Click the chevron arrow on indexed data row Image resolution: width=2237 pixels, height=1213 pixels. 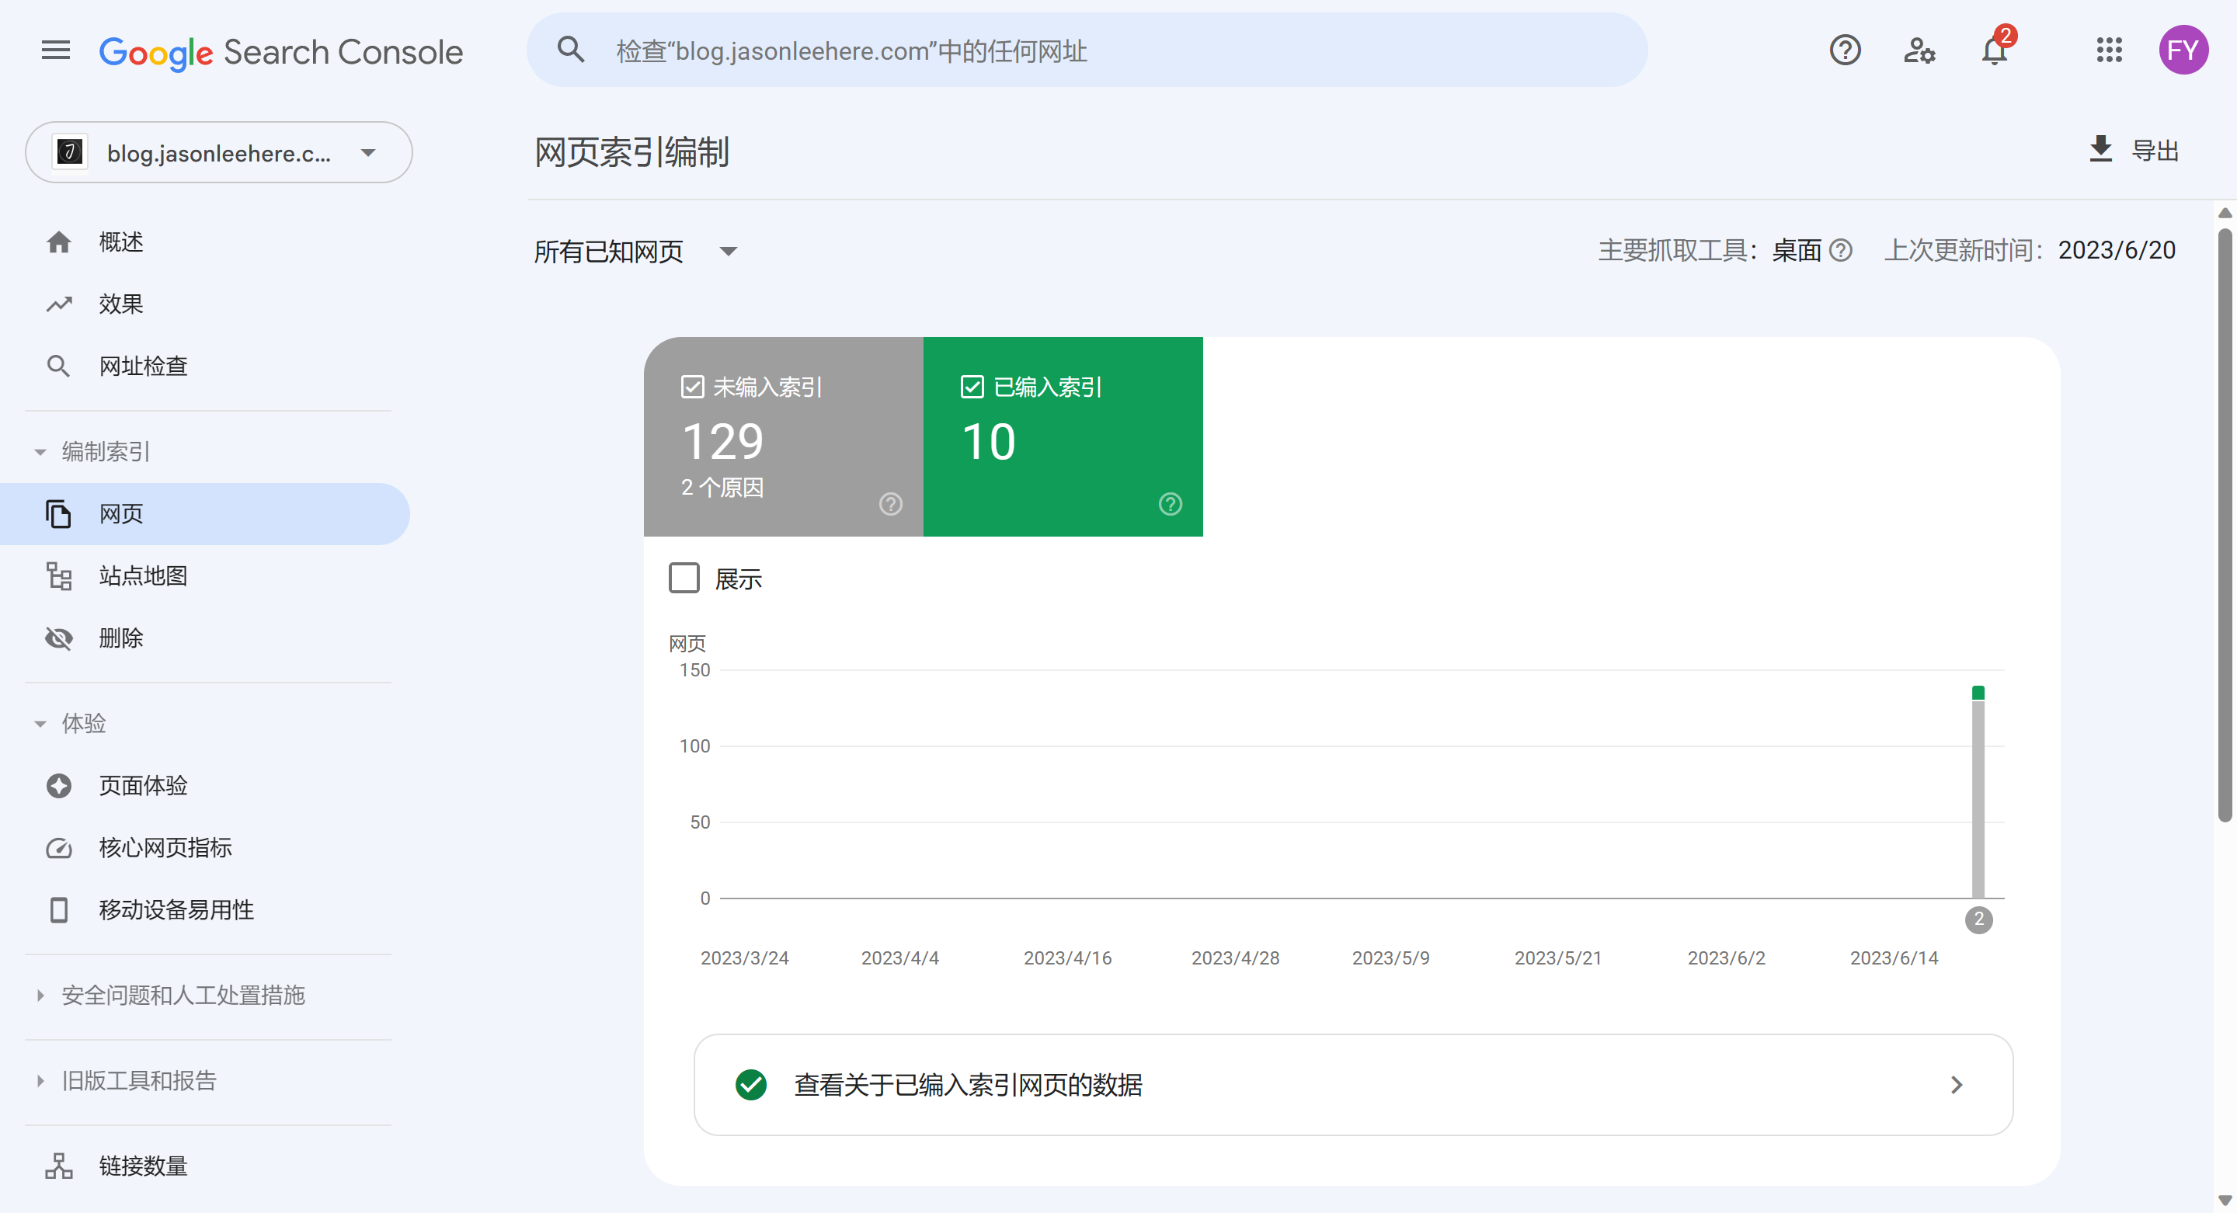tap(1957, 1085)
